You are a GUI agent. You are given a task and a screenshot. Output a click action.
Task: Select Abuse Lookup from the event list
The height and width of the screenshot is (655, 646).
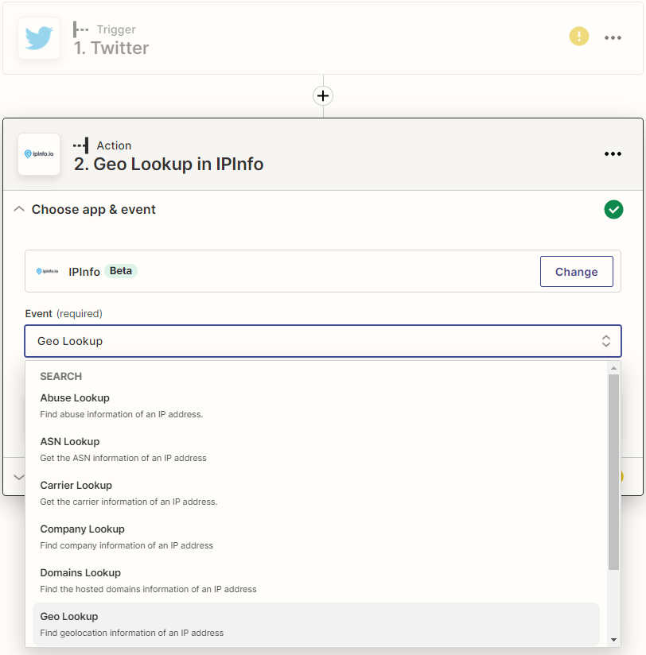316,405
